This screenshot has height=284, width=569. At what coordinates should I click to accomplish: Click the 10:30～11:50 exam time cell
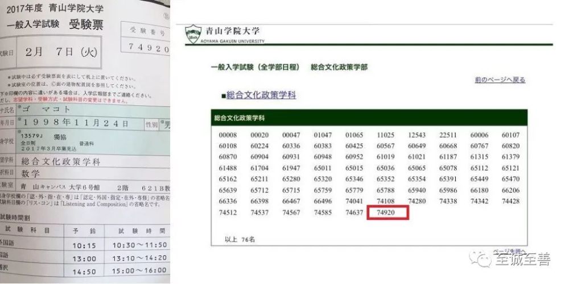pyautogui.click(x=139, y=245)
